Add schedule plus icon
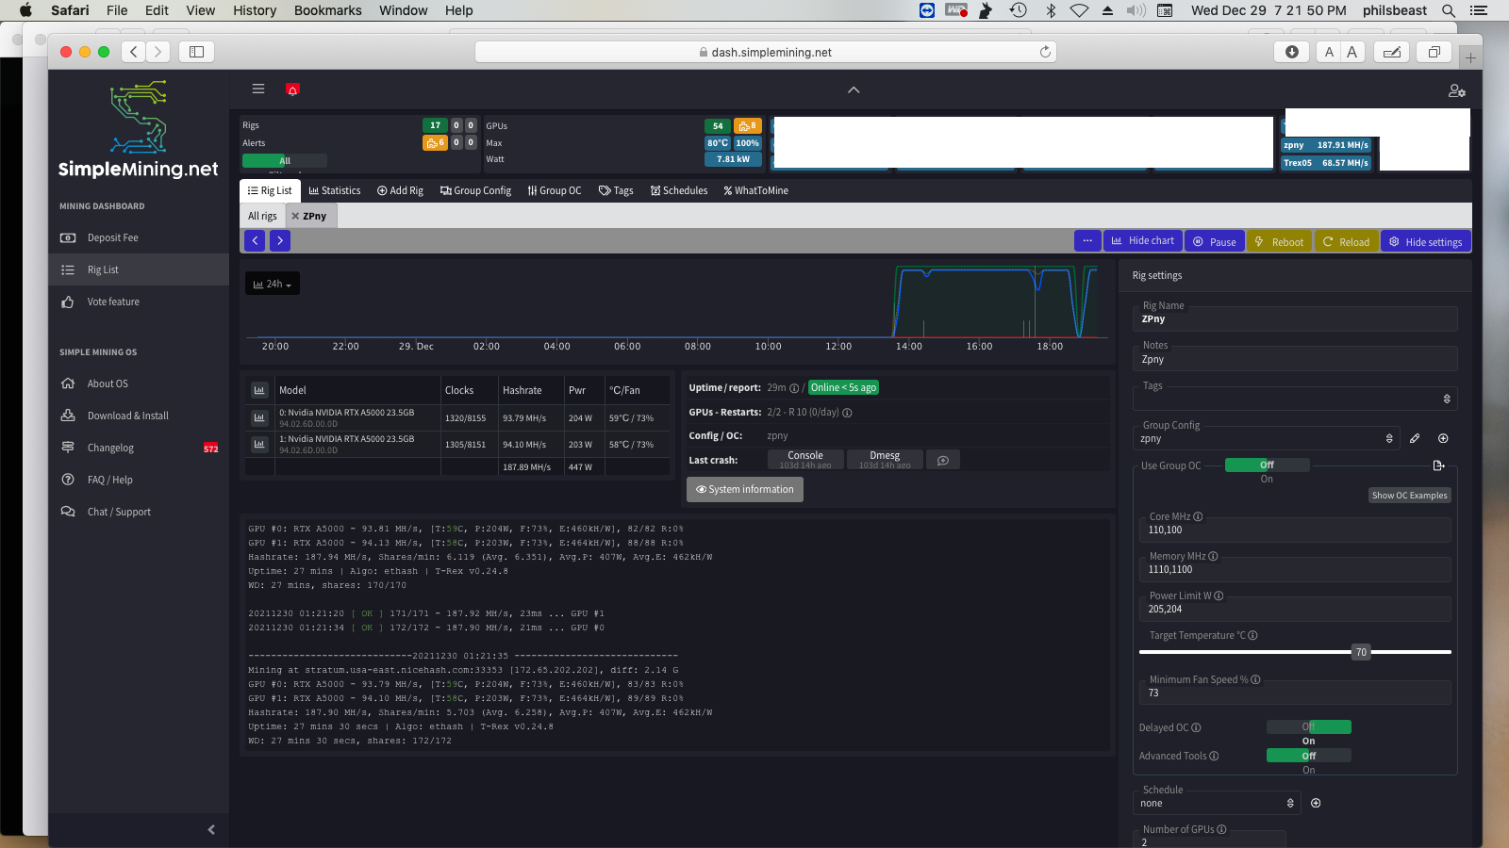This screenshot has width=1509, height=848. tap(1316, 803)
